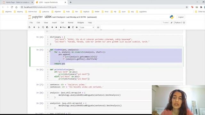
Task: Click the Python logo icon
Action: 172,17
